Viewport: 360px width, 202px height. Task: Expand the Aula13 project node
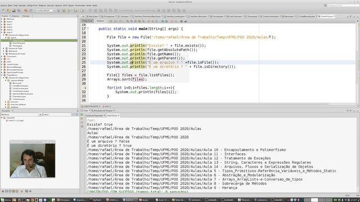tap(2, 30)
